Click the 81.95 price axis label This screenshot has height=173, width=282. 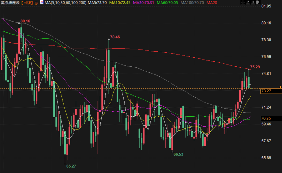266,6
